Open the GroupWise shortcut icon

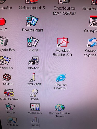(93, 21)
